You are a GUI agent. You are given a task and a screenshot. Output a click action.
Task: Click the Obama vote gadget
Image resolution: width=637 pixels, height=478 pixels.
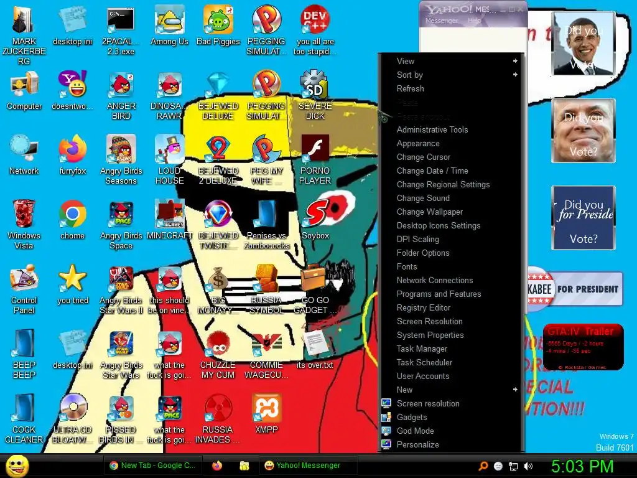point(584,43)
